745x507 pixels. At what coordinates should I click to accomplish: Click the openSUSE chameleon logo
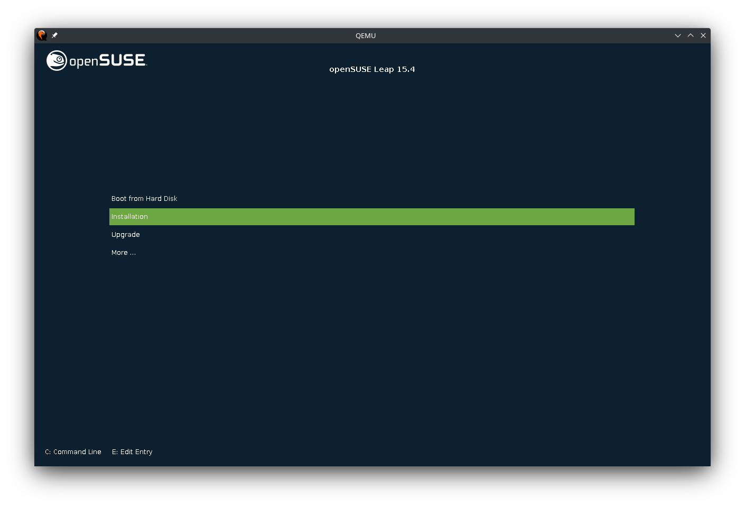click(57, 60)
